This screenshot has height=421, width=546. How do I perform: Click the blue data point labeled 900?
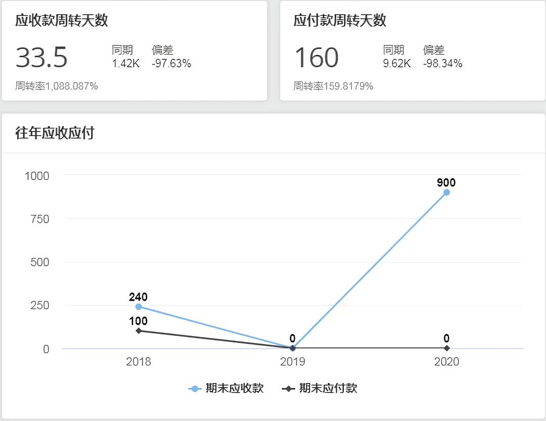point(445,192)
